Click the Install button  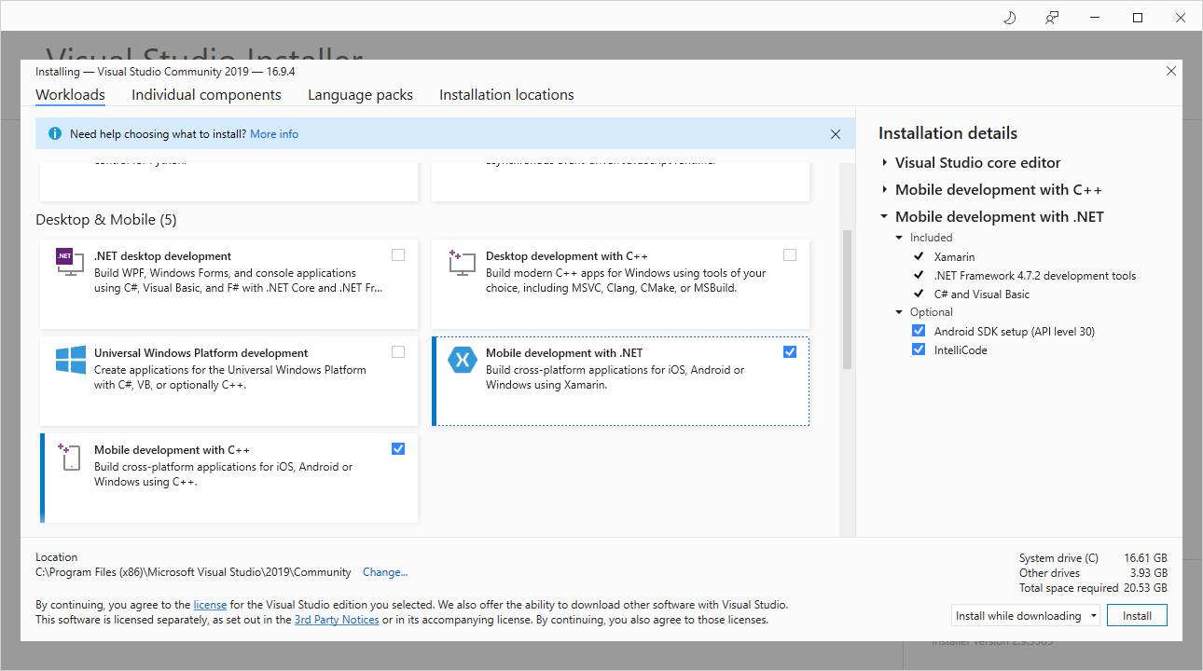click(1137, 615)
